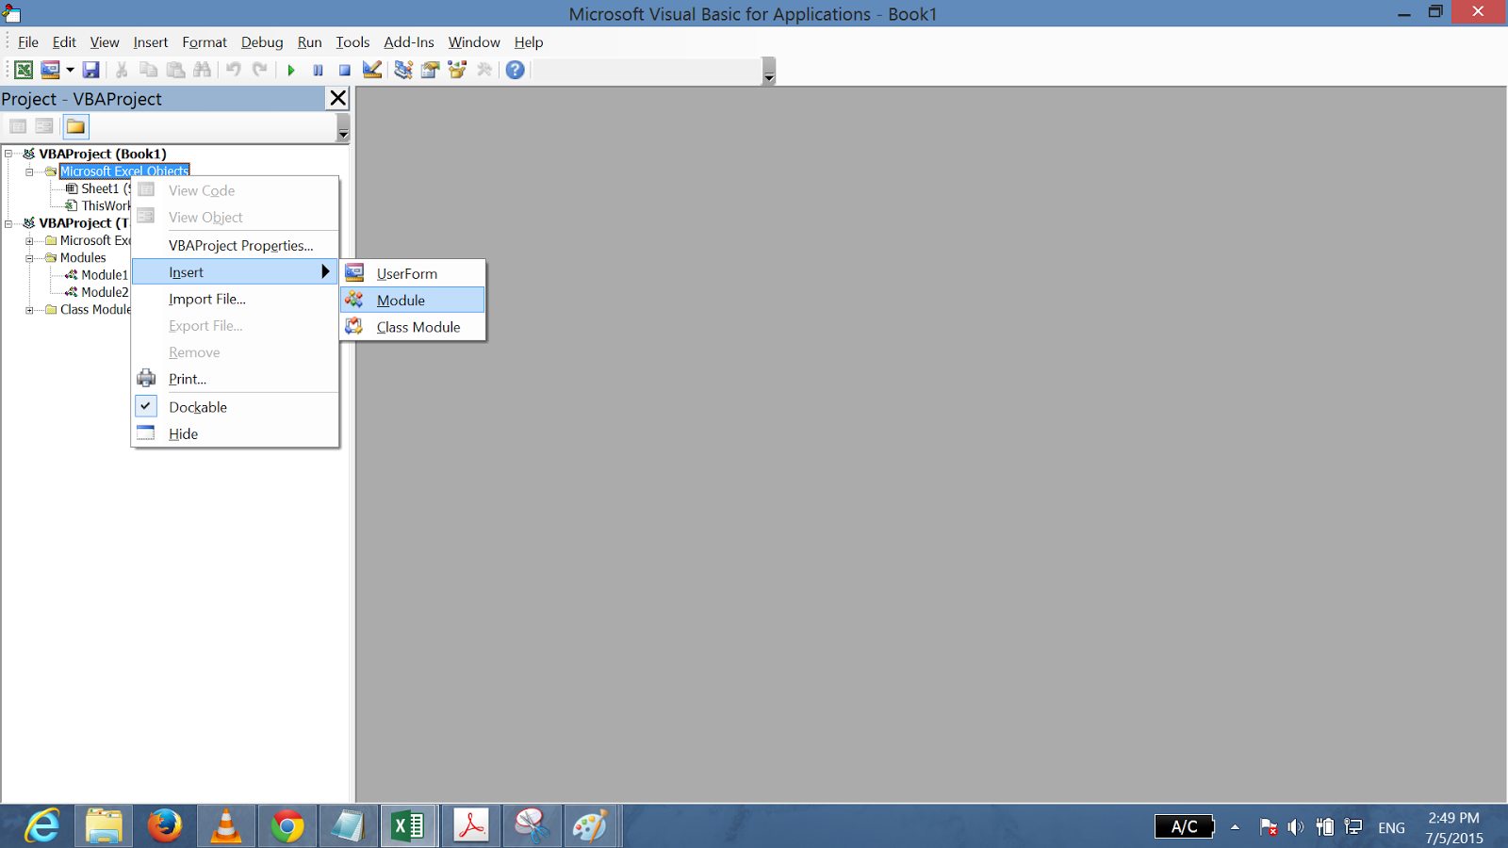Select Sheet1 in the project tree
The height and width of the screenshot is (848, 1508).
(x=98, y=188)
